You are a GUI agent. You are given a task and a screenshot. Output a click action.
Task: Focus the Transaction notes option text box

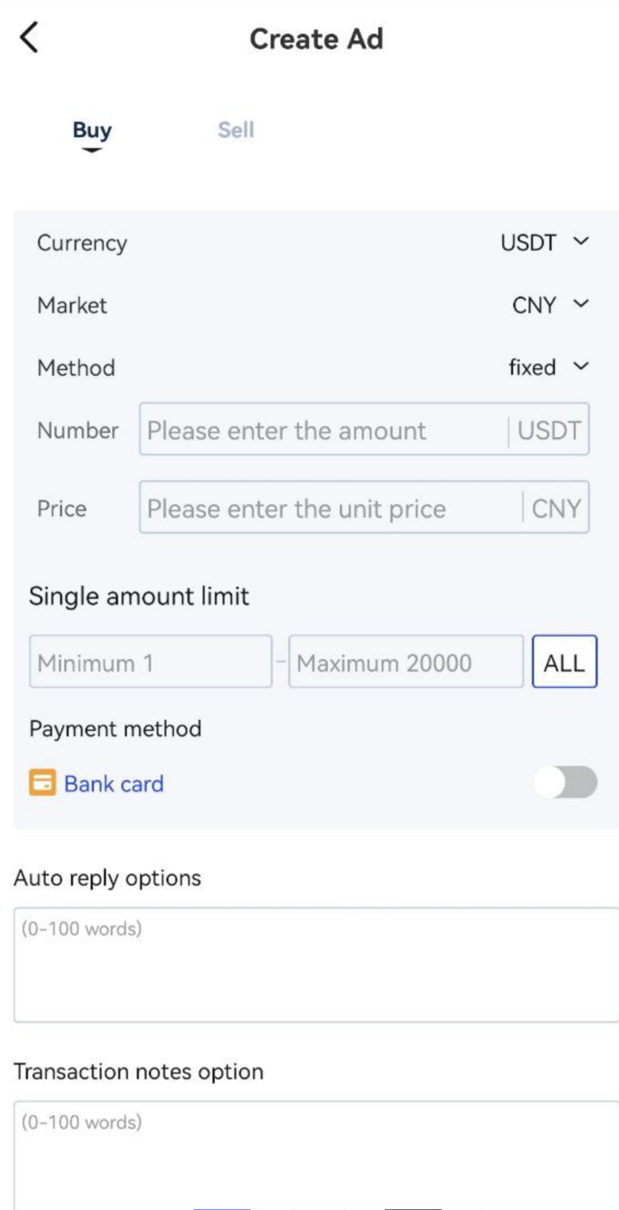coord(315,1153)
